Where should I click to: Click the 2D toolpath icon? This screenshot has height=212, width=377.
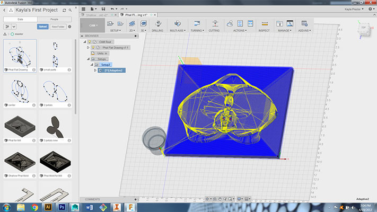tap(131, 23)
